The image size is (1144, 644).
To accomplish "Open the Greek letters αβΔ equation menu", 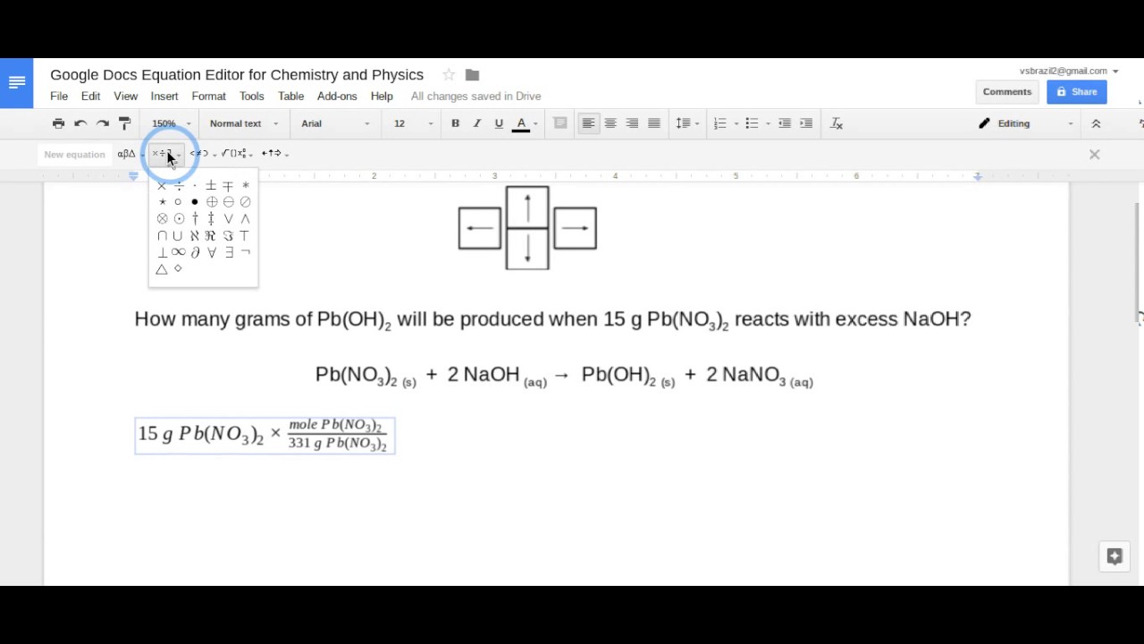I will click(x=130, y=154).
